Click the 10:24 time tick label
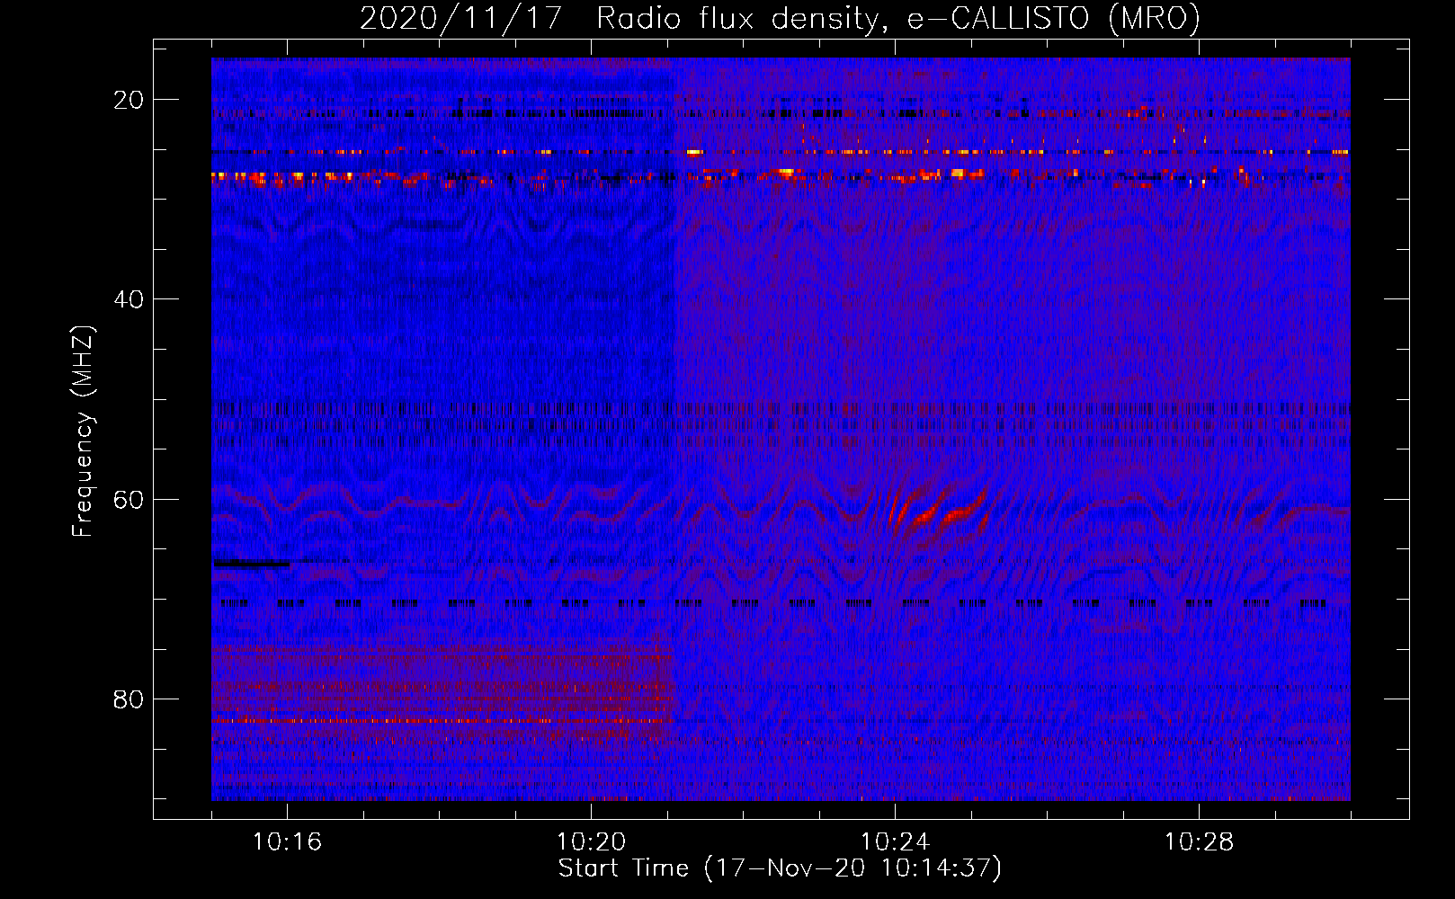Image resolution: width=1455 pixels, height=899 pixels. (x=896, y=841)
